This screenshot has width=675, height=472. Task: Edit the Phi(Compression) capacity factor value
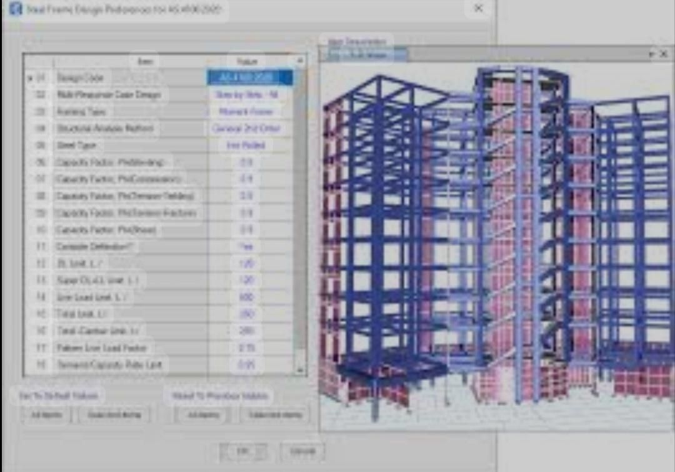pyautogui.click(x=250, y=179)
